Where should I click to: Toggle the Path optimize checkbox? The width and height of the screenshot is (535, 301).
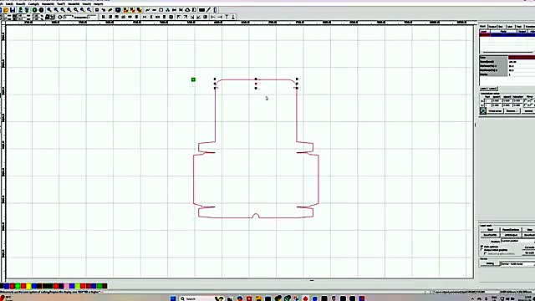481,247
